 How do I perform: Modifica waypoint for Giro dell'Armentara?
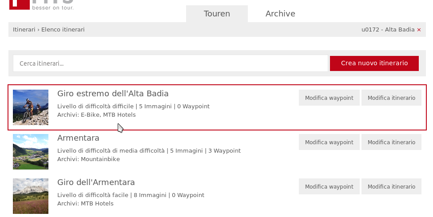click(x=329, y=186)
